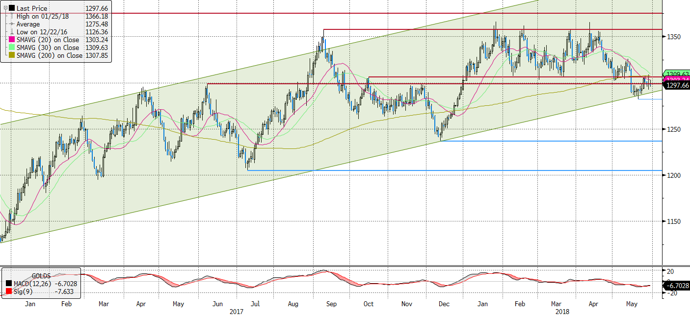Select the Low marker icon in legend

pyautogui.click(x=12, y=32)
